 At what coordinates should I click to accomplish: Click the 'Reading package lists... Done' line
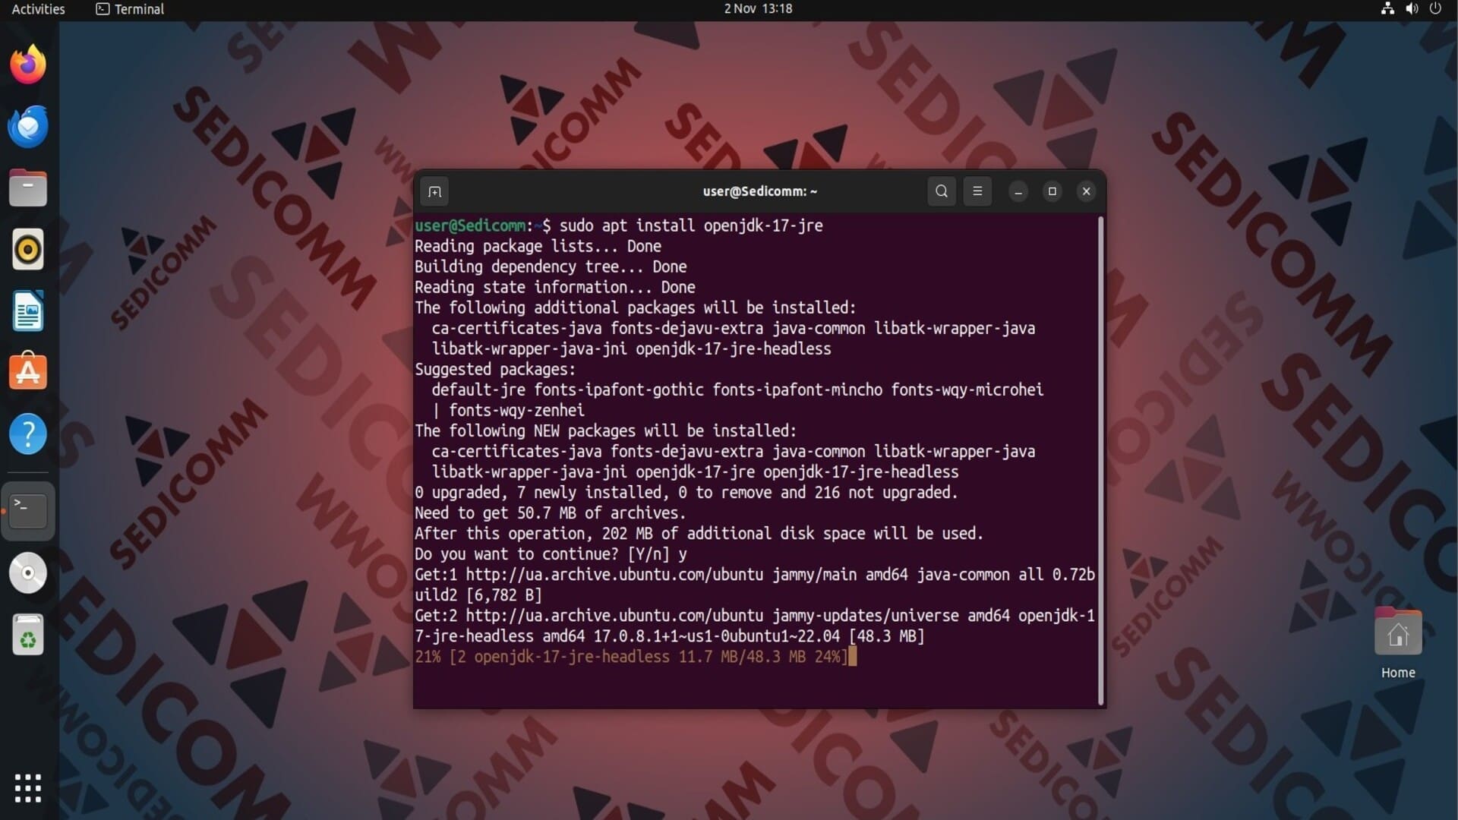[x=538, y=247]
